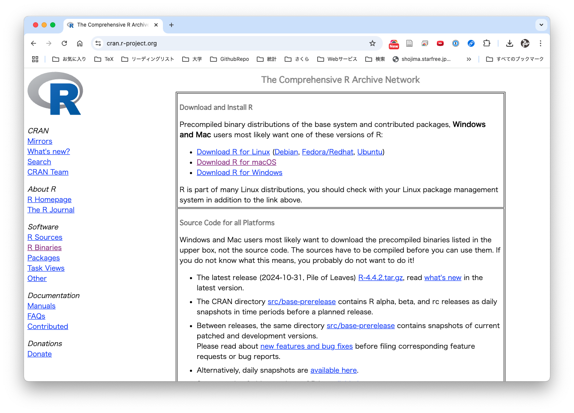This screenshot has width=574, height=413.
Task: Show the hidden bookmarks overflow chevron
Action: pyautogui.click(x=469, y=59)
